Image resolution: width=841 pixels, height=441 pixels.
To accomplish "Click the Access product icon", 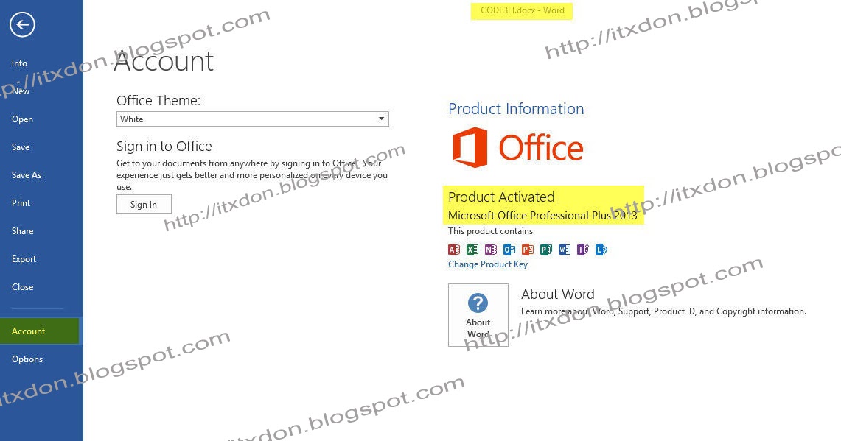I will [x=454, y=249].
